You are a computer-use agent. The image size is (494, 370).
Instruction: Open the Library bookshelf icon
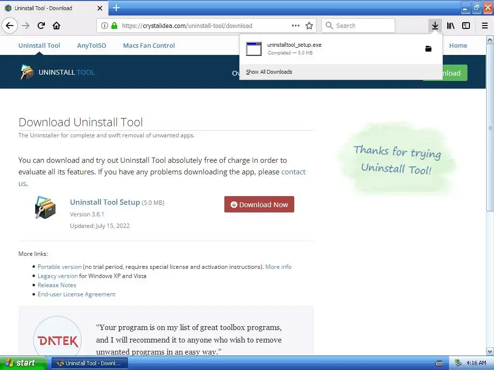tap(451, 26)
